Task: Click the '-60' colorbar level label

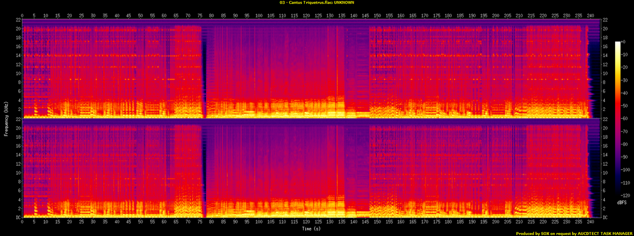Action: 625,119
